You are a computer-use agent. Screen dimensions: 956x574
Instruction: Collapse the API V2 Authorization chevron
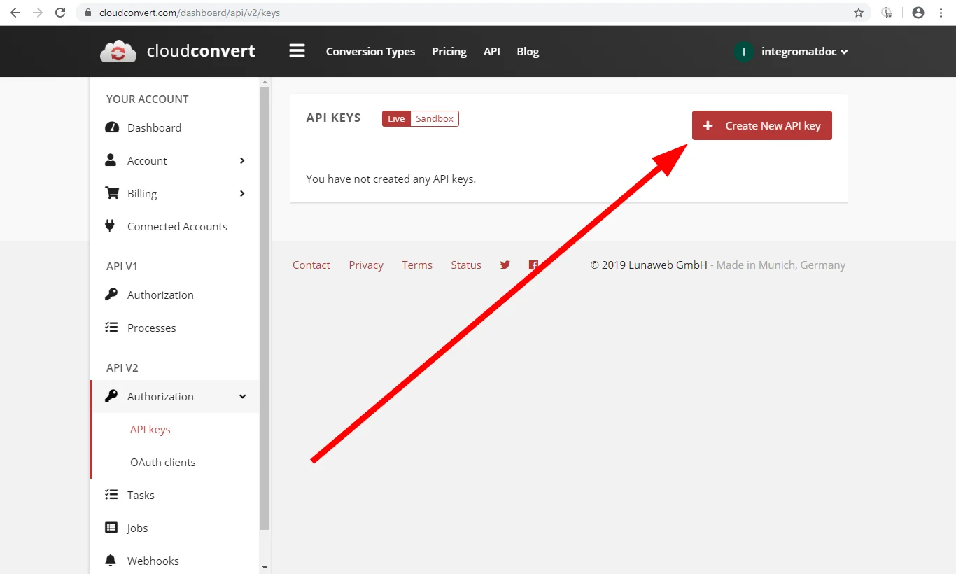(x=243, y=396)
